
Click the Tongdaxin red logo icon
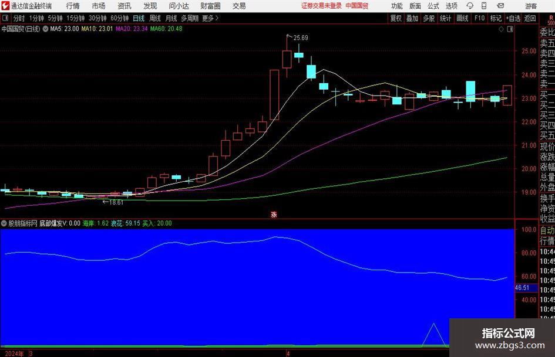[5, 5]
